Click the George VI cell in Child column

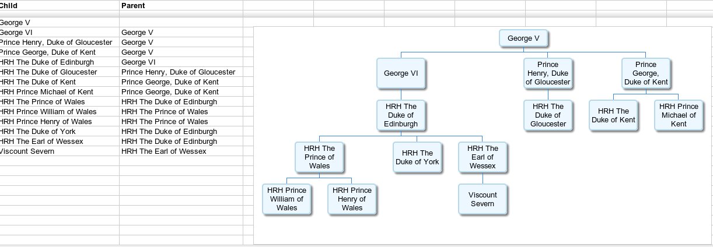point(60,32)
